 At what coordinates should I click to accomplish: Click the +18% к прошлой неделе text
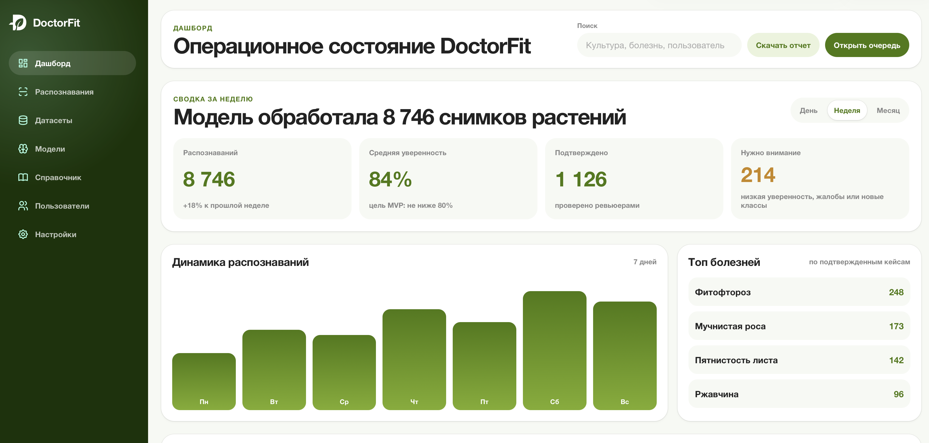[x=226, y=205]
